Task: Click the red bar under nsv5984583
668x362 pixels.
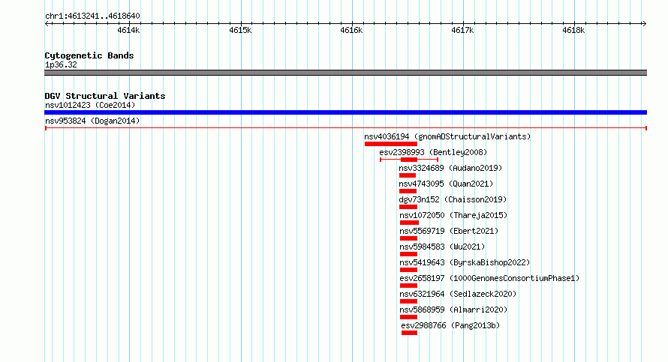Action: coord(408,254)
